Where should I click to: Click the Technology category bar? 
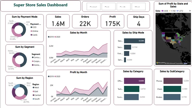point(132,89)
